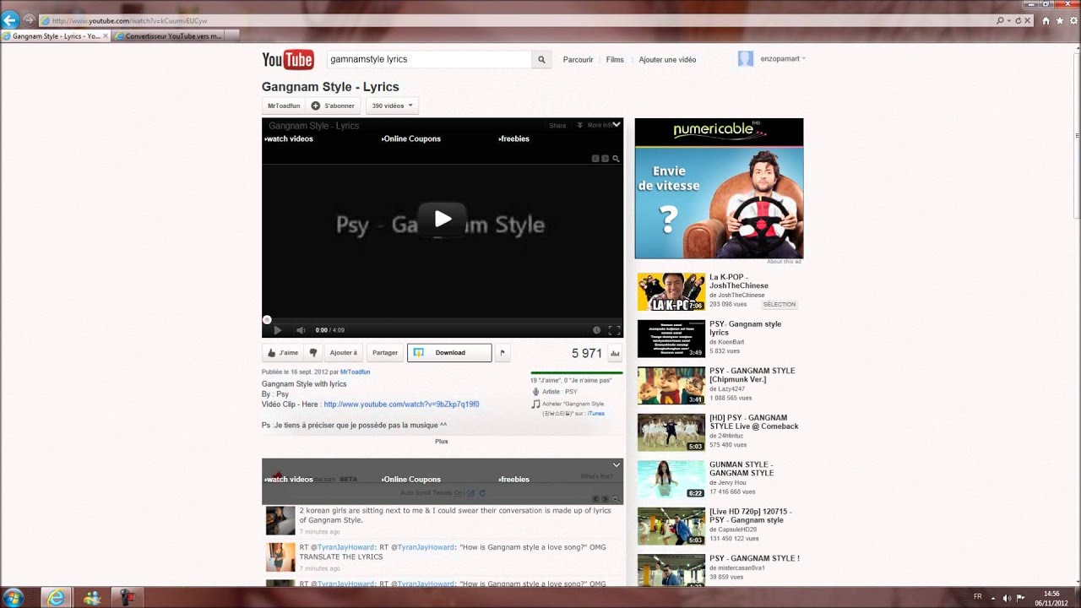Click the overlay left arrow atop video
The height and width of the screenshot is (608, 1081).
[595, 158]
